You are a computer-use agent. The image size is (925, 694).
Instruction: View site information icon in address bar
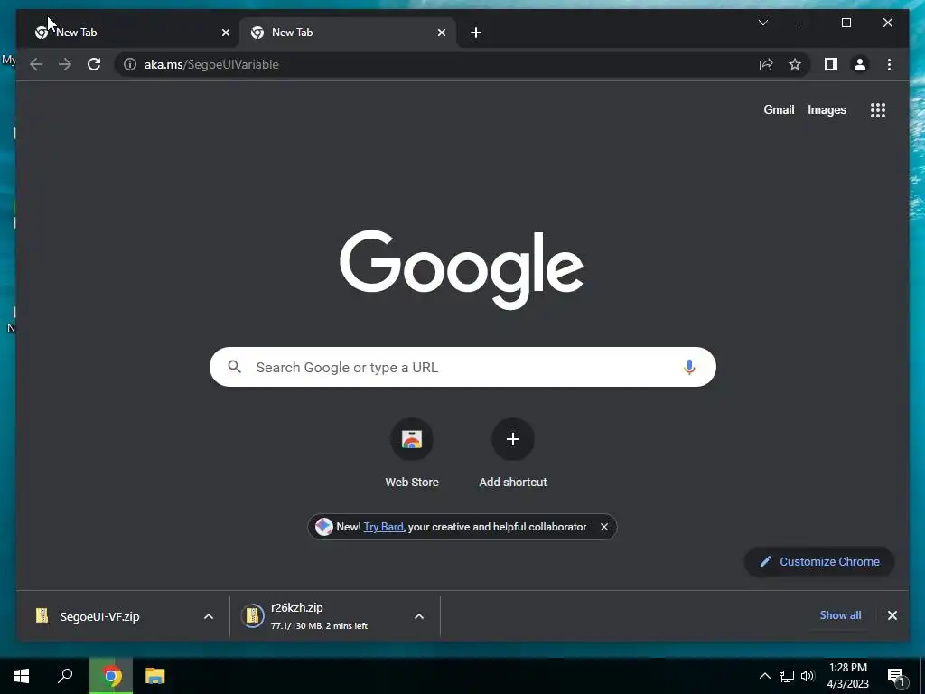coord(130,64)
